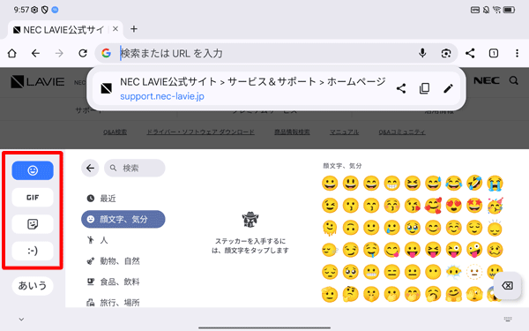The height and width of the screenshot is (331, 529).
Task: Open Google Lens camera search icon
Action: [x=446, y=53]
